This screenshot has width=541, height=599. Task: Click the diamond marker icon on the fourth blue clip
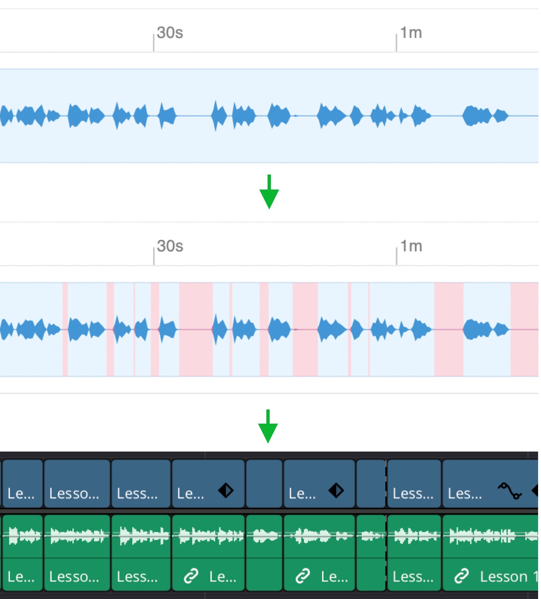[225, 491]
